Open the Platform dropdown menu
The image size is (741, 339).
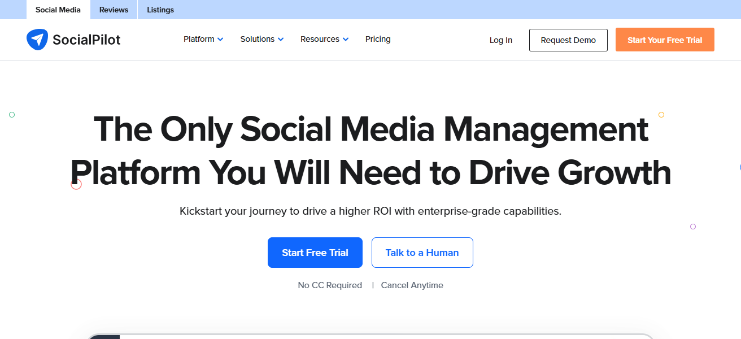click(199, 39)
